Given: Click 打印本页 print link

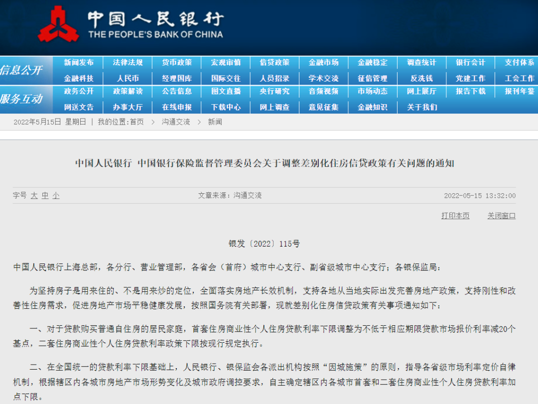Looking at the screenshot, I should click(x=455, y=216).
